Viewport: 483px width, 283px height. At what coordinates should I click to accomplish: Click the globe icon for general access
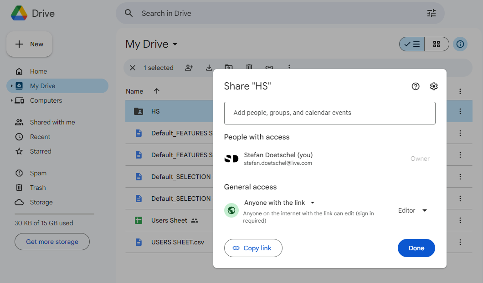(x=231, y=210)
